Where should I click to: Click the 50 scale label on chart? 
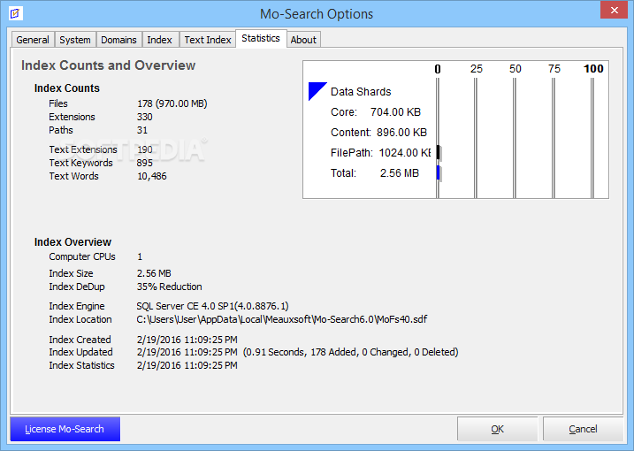click(516, 69)
